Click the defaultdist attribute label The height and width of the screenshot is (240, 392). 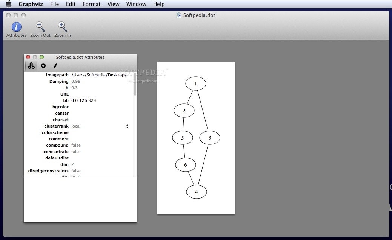click(57, 158)
